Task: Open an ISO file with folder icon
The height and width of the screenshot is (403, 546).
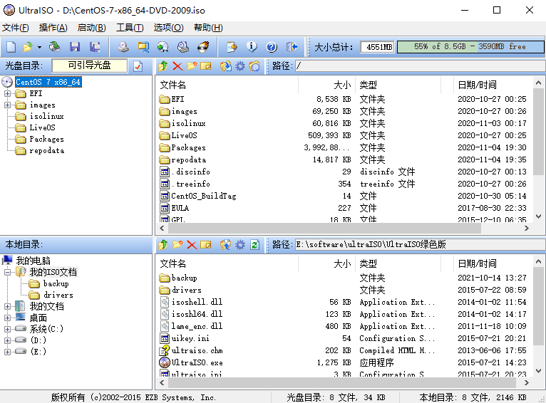Action: 27,46
